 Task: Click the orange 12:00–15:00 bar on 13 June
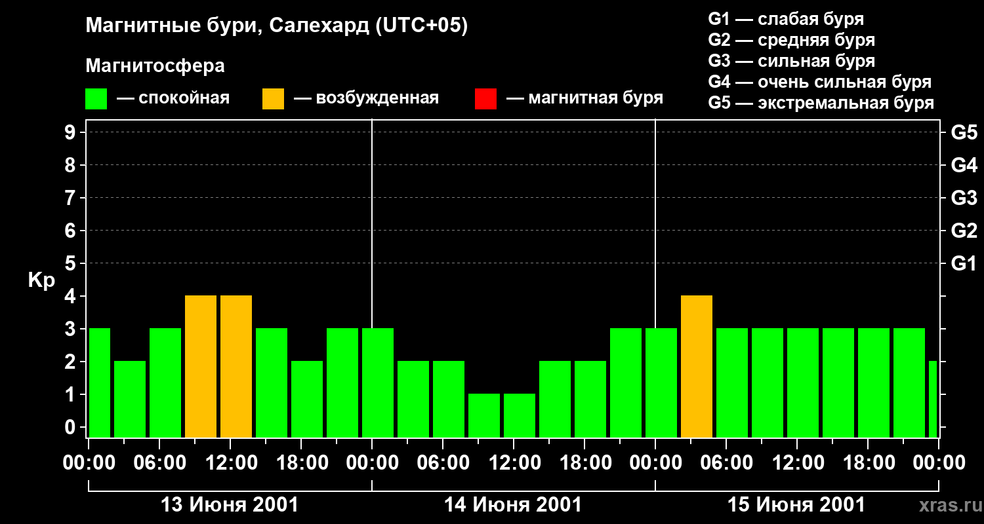[x=236, y=367]
